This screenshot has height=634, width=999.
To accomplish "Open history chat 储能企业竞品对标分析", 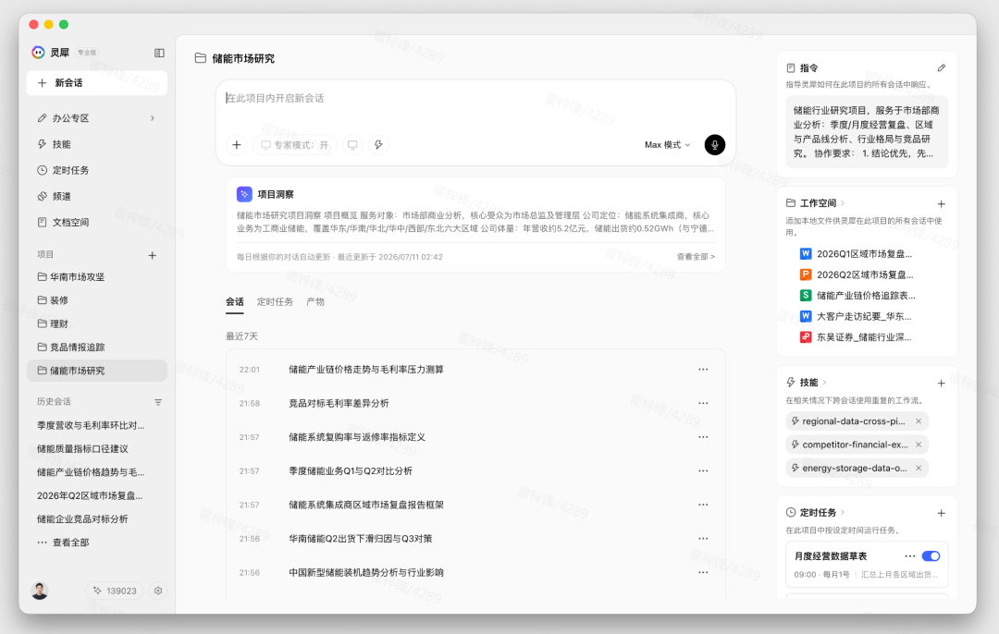I will [83, 518].
